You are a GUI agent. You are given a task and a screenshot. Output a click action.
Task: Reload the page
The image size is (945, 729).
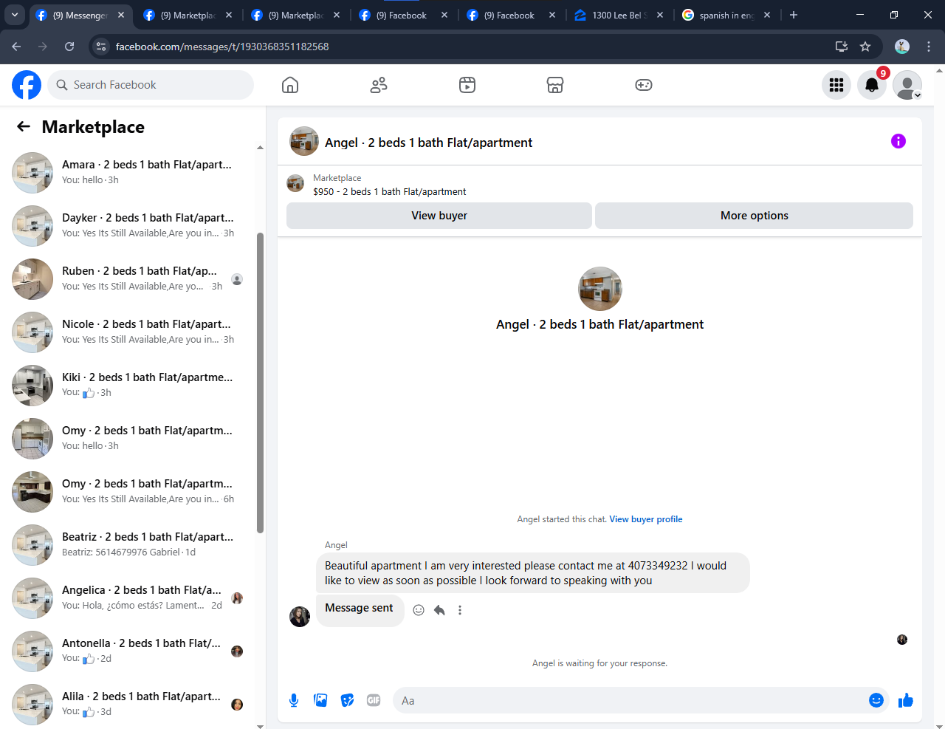[69, 47]
